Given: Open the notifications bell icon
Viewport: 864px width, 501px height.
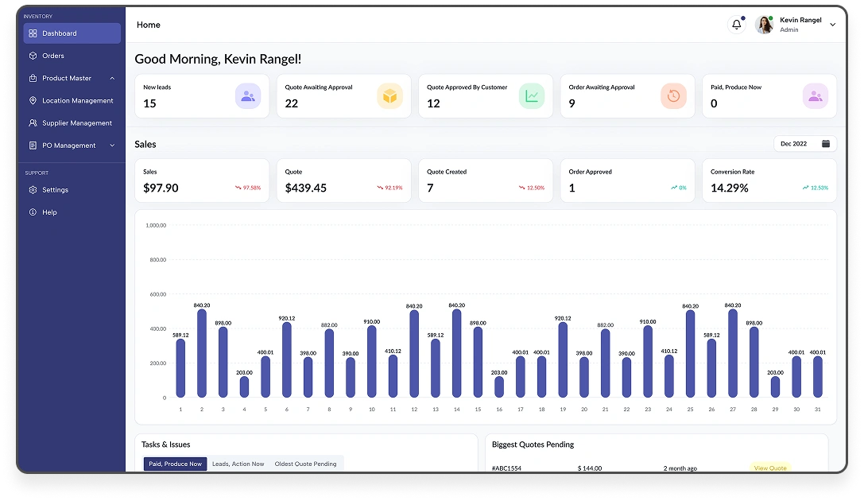Looking at the screenshot, I should [x=736, y=25].
